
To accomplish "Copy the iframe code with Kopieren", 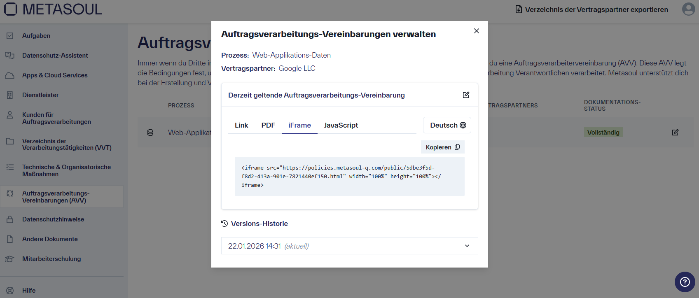I will [x=443, y=147].
